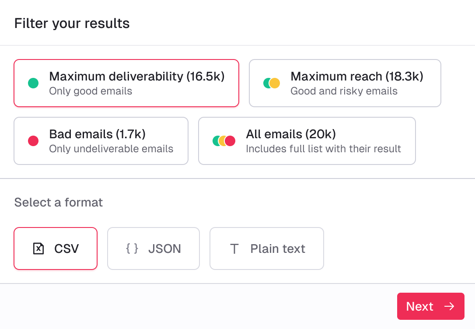Image resolution: width=475 pixels, height=329 pixels.
Task: Click the CSV file icon
Action: (38, 249)
